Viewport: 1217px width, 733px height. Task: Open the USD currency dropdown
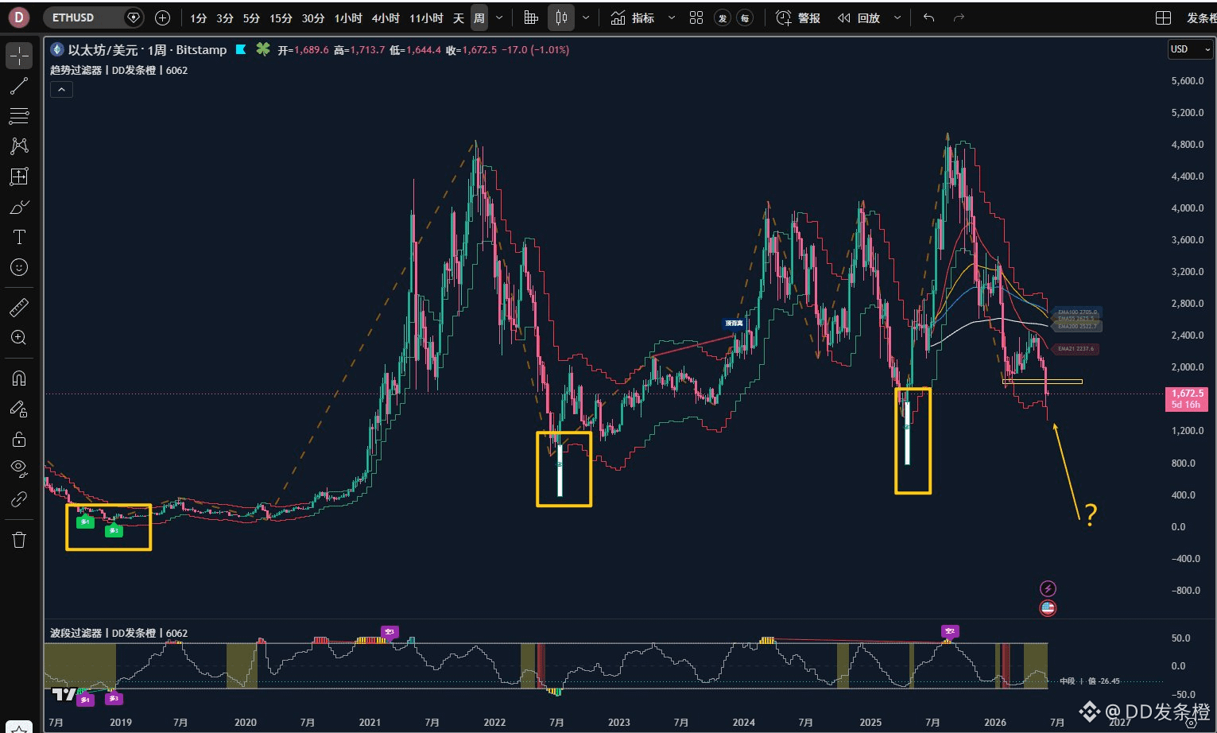pyautogui.click(x=1190, y=49)
